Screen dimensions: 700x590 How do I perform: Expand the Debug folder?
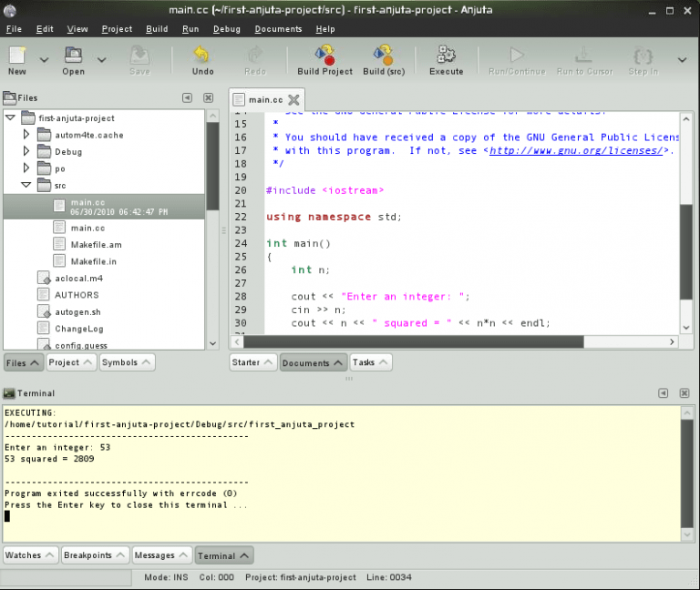point(26,151)
